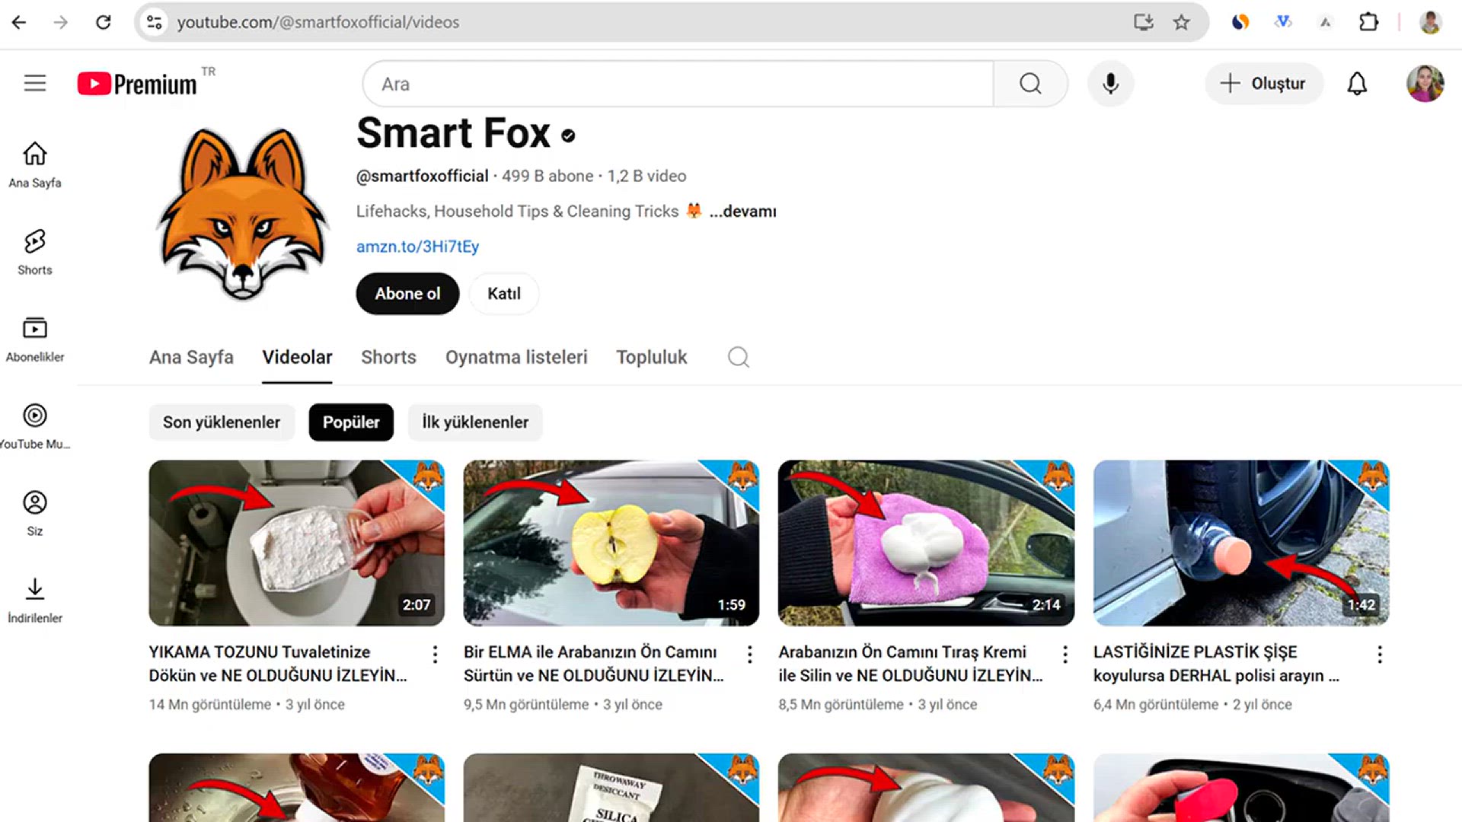Open İndirilenler in the sidebar
The width and height of the screenshot is (1462, 822).
point(35,601)
